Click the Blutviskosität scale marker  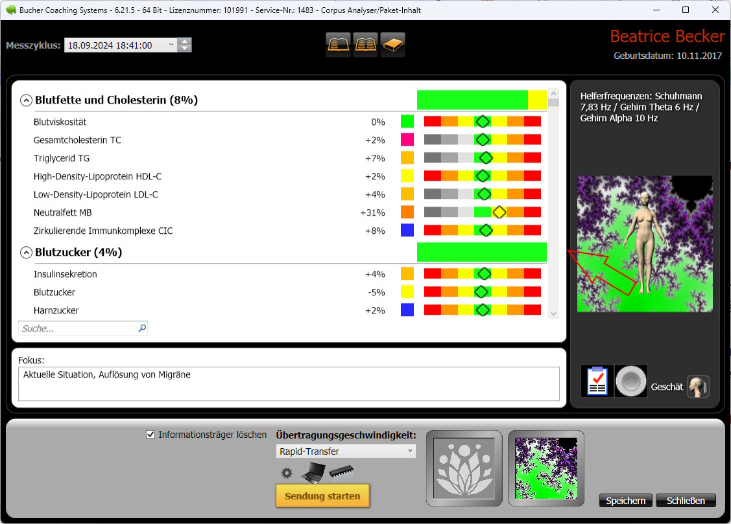pyautogui.click(x=483, y=122)
